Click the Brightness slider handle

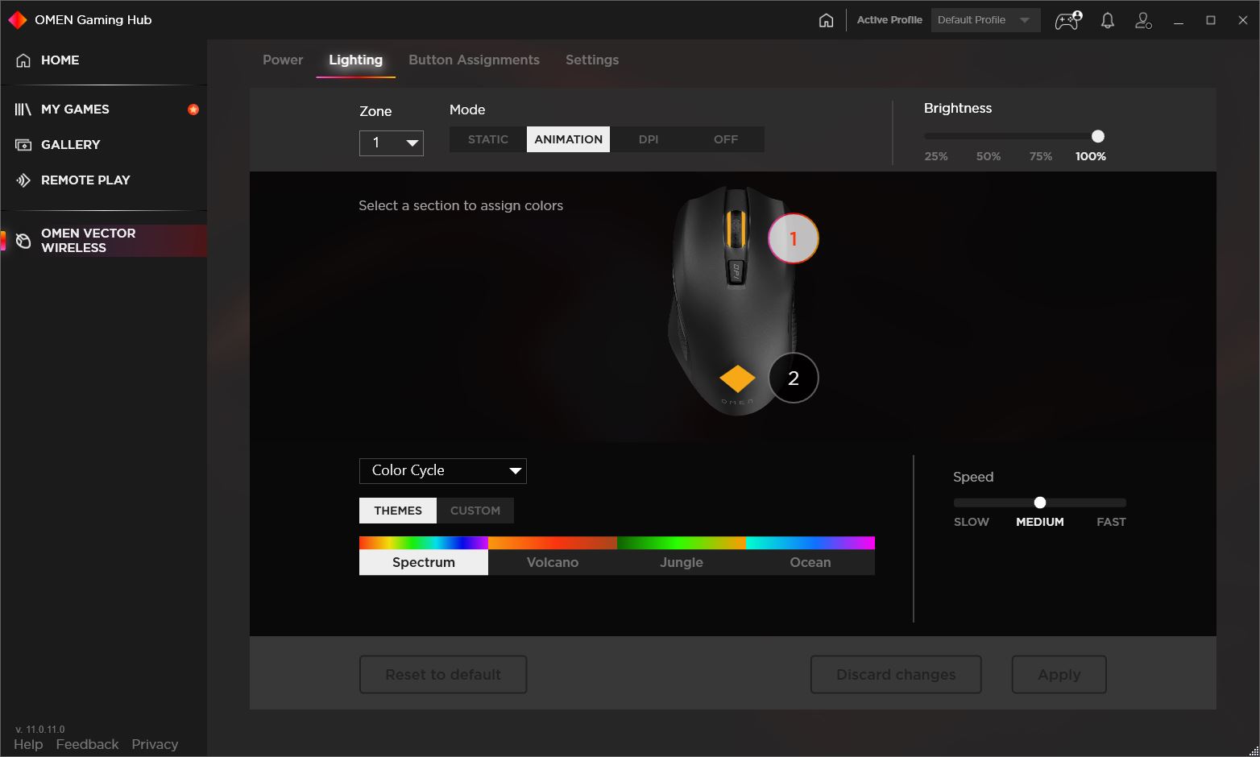click(1098, 136)
